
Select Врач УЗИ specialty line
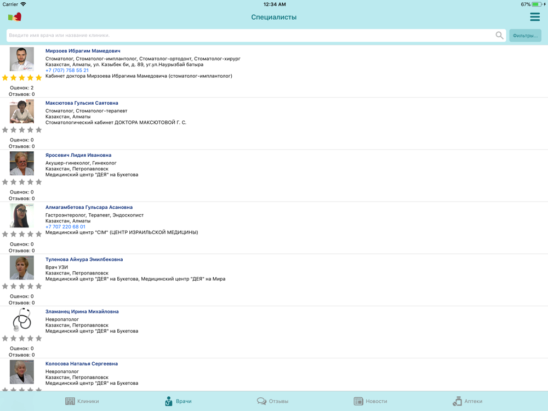56,267
